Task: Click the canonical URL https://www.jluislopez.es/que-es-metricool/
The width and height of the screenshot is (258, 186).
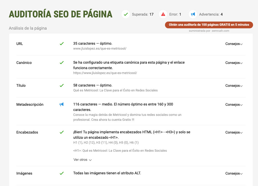Action: tap(105, 73)
